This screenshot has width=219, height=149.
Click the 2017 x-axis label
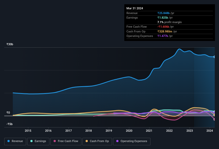click(69, 131)
